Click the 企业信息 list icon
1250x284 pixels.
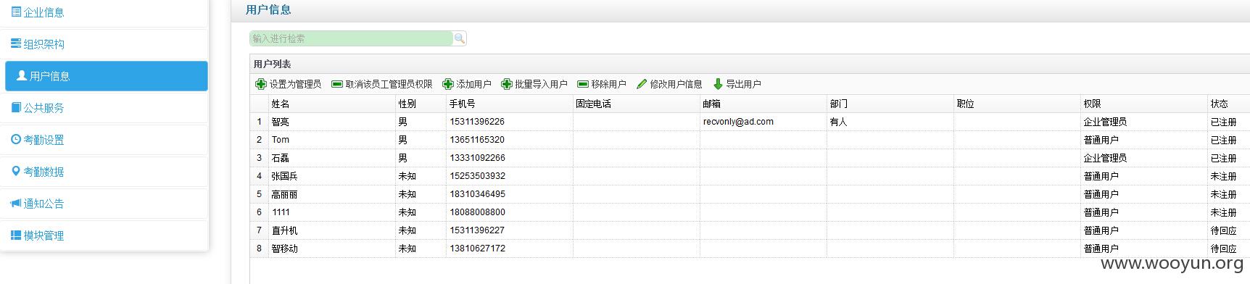[16, 12]
